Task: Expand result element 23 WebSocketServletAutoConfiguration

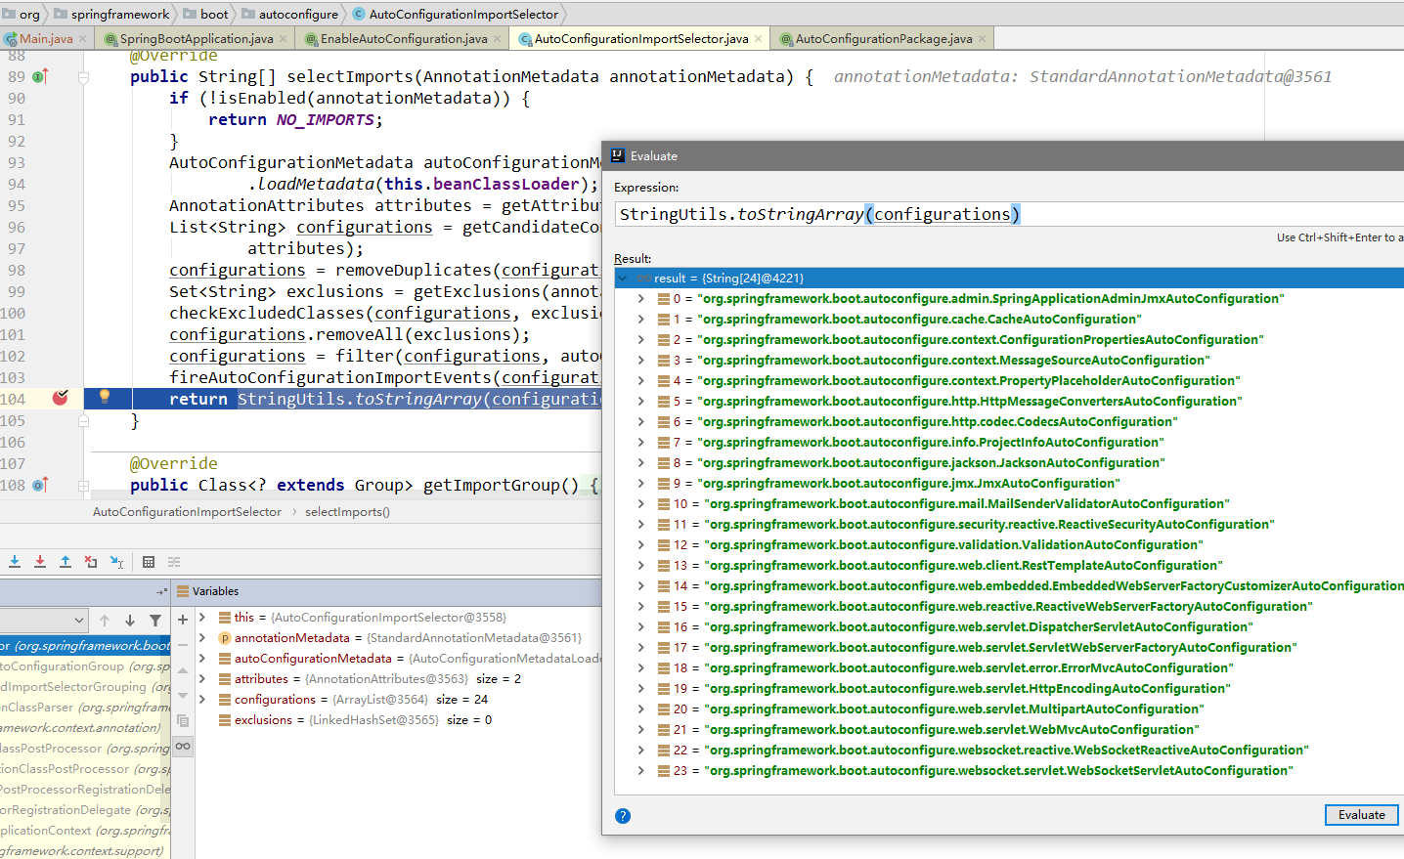Action: pyautogui.click(x=640, y=770)
